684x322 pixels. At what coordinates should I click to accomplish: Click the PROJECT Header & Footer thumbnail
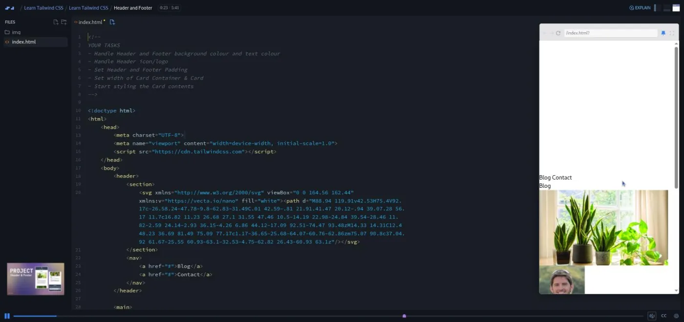[36, 279]
